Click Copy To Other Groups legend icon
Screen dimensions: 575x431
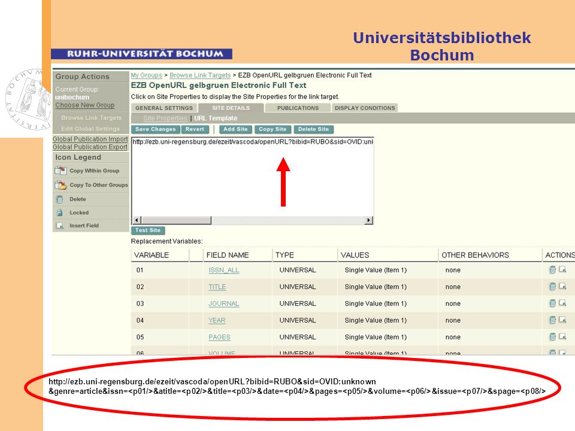coord(60,185)
